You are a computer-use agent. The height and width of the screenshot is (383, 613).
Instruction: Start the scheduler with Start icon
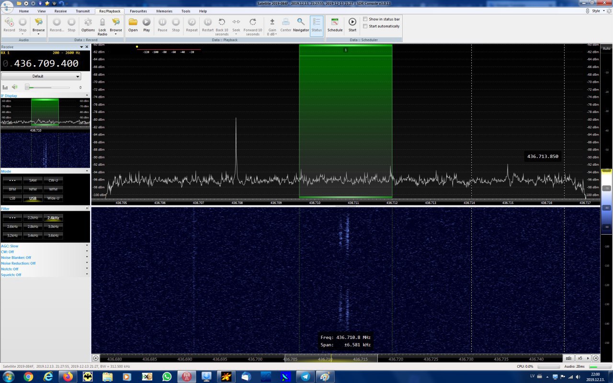coord(352,22)
